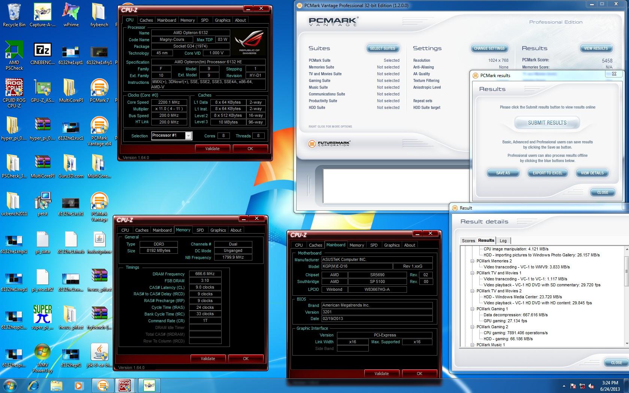
Task: Open the CINEBENCH 7z archive icon
Action: [42, 53]
